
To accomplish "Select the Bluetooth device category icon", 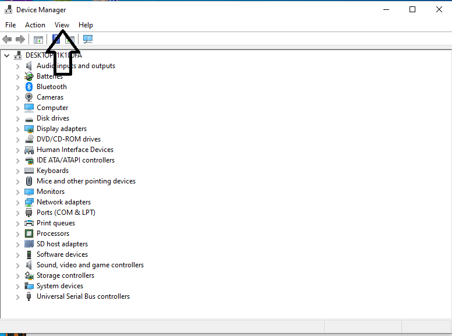I will 29,87.
